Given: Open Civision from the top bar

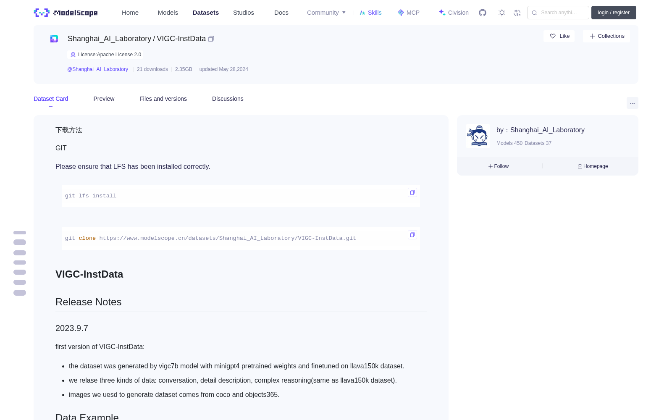Looking at the screenshot, I should (454, 13).
